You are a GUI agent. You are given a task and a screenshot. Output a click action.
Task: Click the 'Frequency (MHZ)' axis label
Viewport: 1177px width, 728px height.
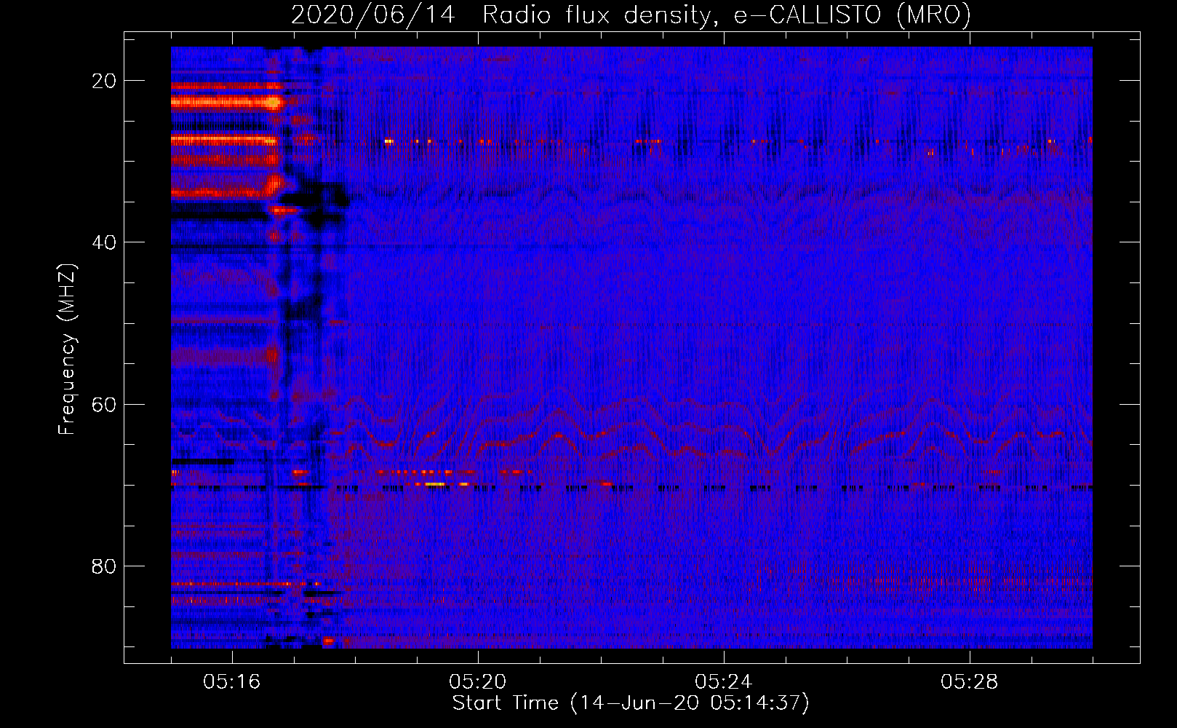tap(67, 349)
